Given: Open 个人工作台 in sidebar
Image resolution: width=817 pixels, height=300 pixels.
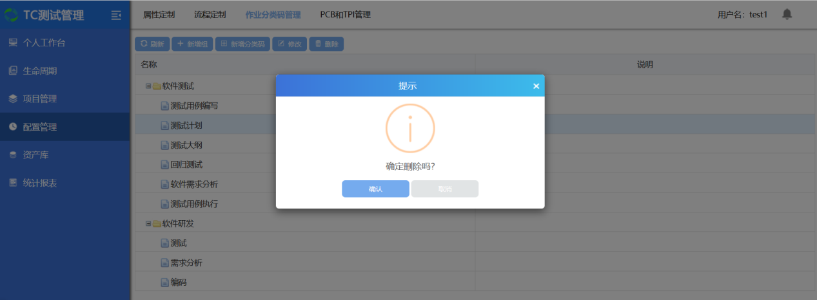Looking at the screenshot, I should [x=64, y=42].
